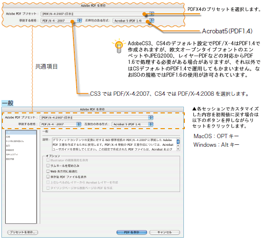This screenshot has width=262, height=242.
Task: Click the lightbulb tip icon
Action: click(x=119, y=46)
